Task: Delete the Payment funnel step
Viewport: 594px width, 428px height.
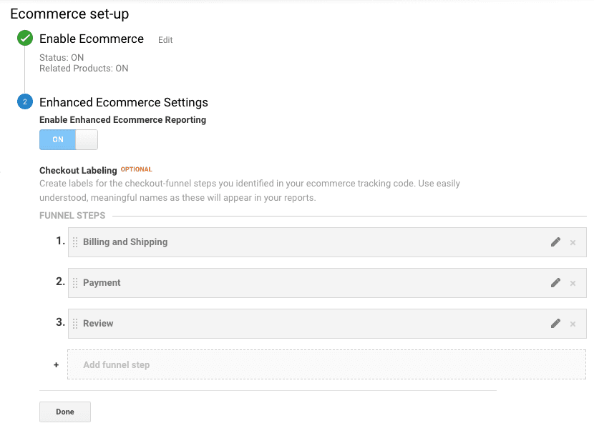Action: pyautogui.click(x=573, y=283)
